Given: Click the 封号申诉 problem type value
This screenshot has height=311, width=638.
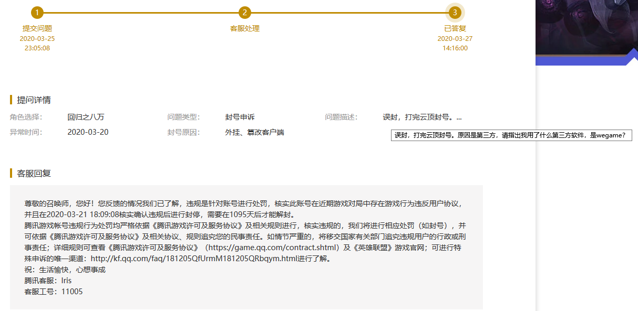Looking at the screenshot, I should pyautogui.click(x=240, y=117).
